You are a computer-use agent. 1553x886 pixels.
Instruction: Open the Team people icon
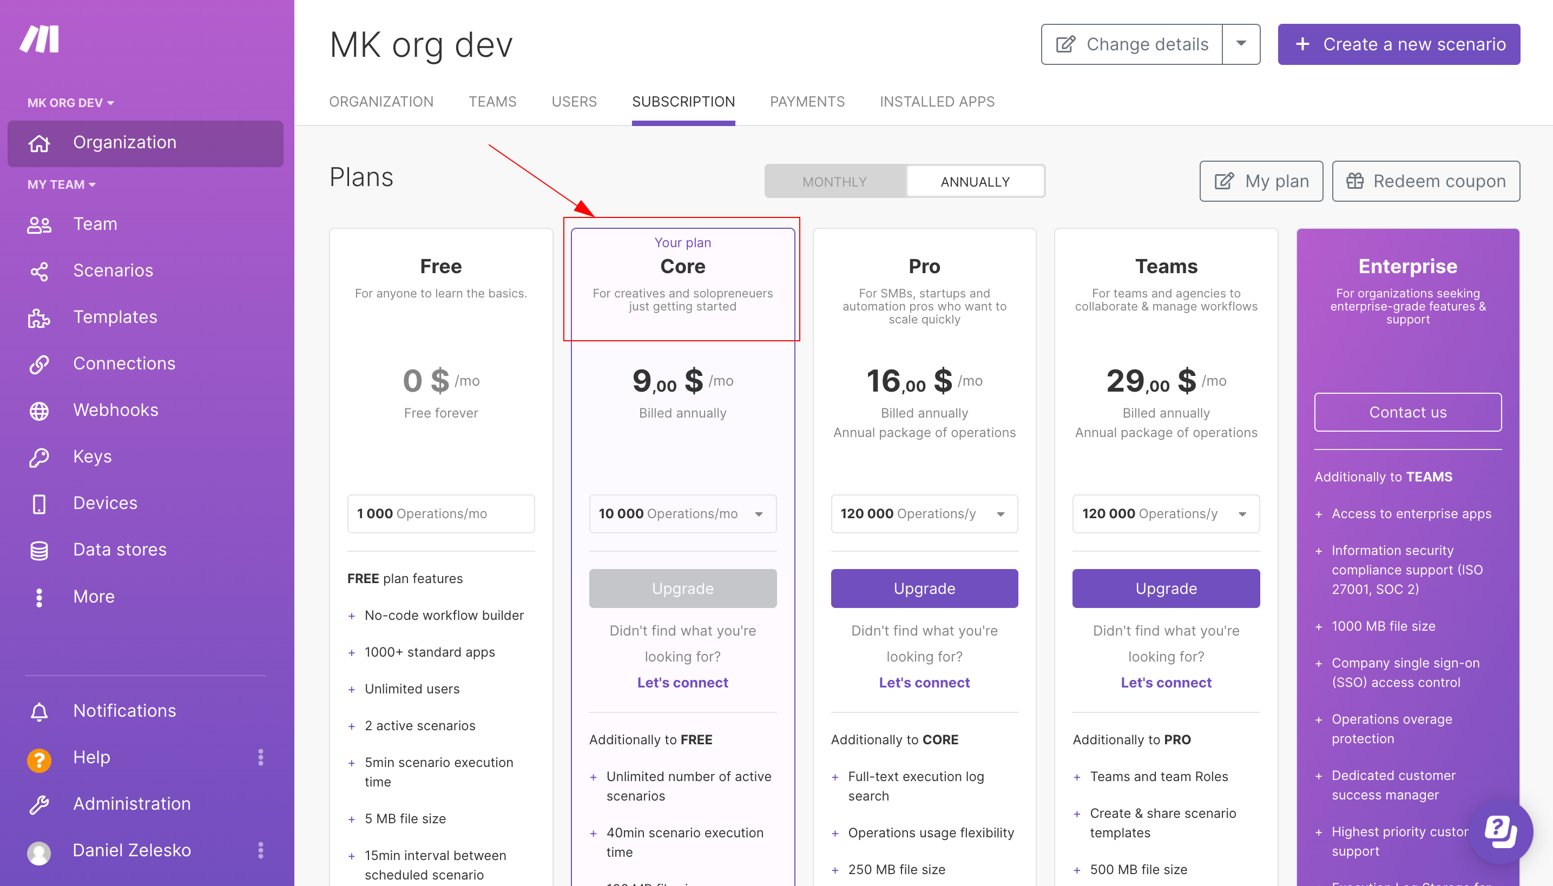[x=40, y=224]
